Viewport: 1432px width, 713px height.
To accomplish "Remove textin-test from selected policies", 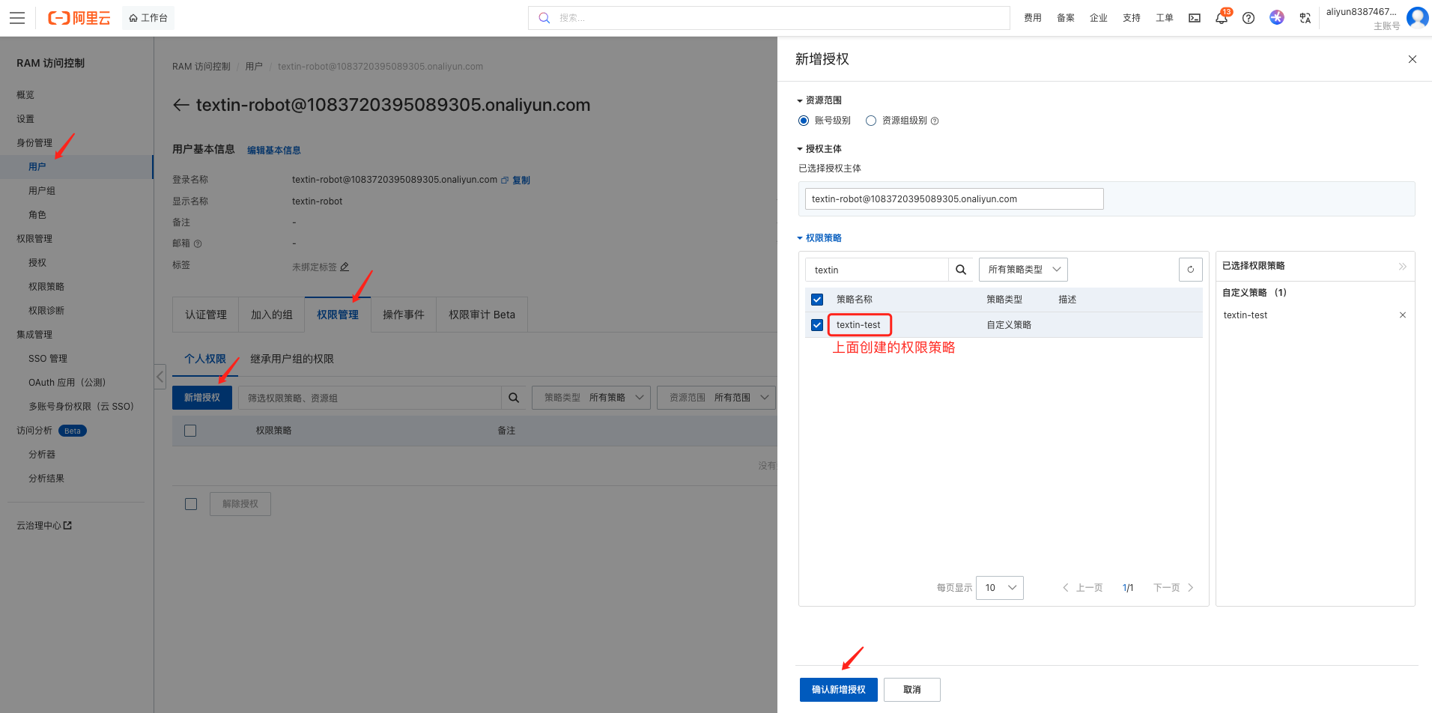I will (1402, 315).
